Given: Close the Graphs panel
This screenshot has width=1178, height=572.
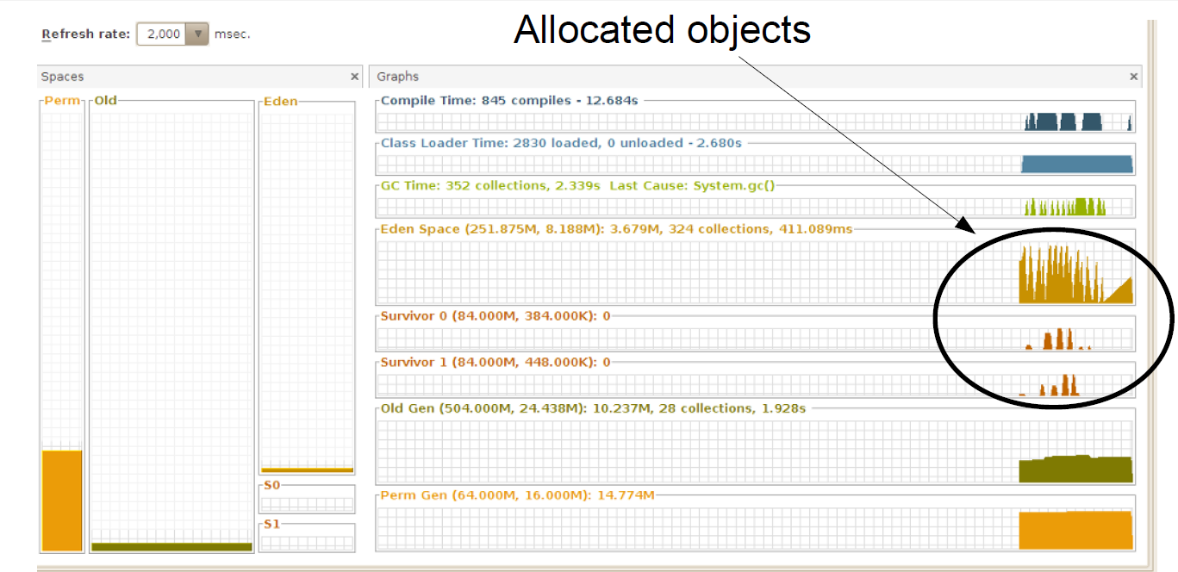Looking at the screenshot, I should 1133,77.
